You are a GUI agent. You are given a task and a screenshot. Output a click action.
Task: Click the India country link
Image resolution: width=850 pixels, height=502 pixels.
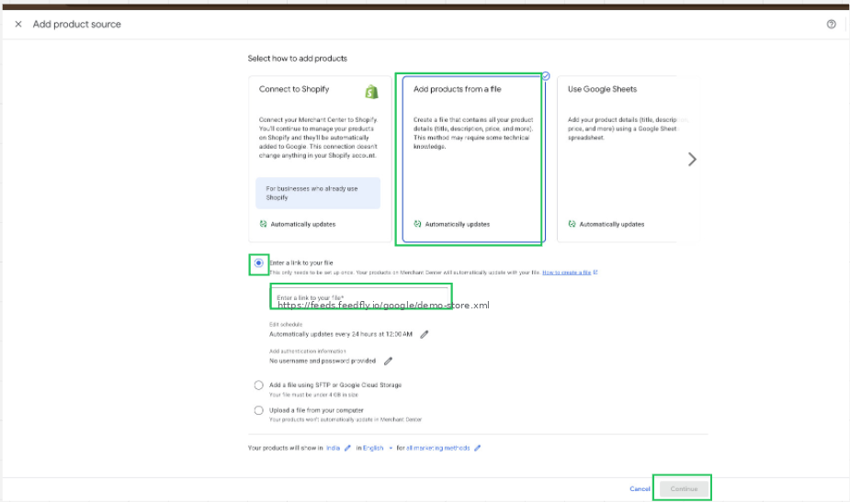[x=333, y=449]
